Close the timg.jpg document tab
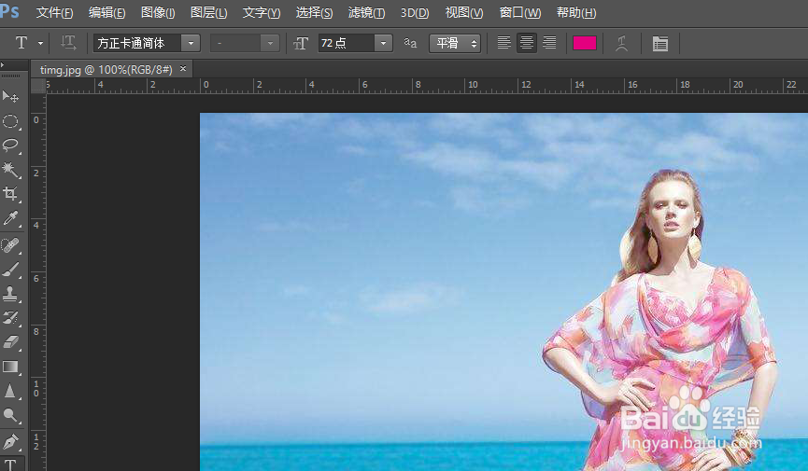 point(183,68)
